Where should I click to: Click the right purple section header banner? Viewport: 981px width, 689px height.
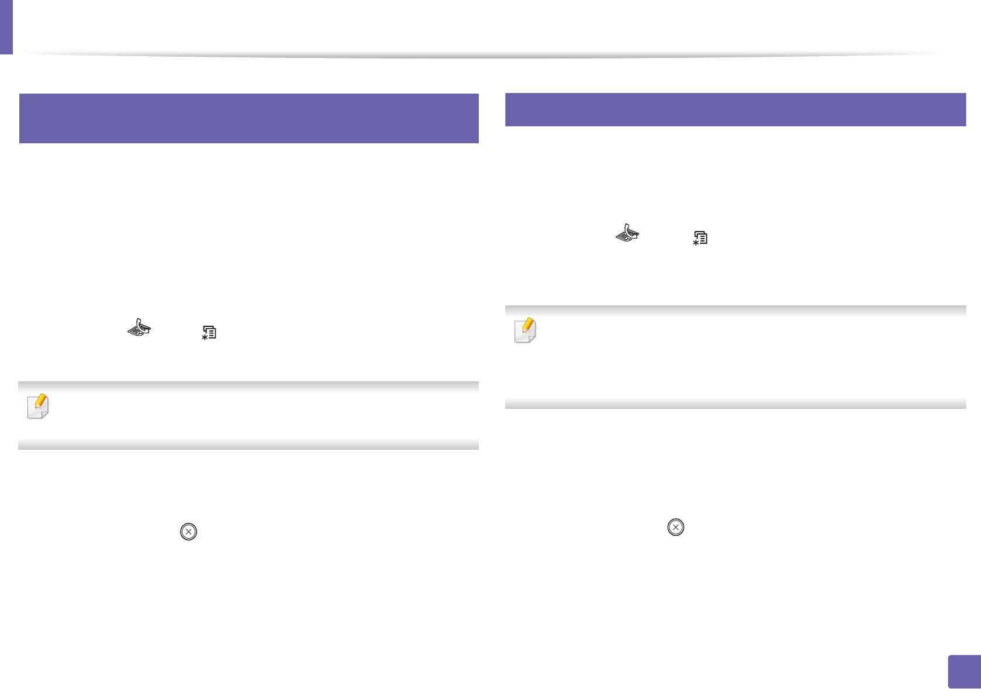(x=735, y=109)
